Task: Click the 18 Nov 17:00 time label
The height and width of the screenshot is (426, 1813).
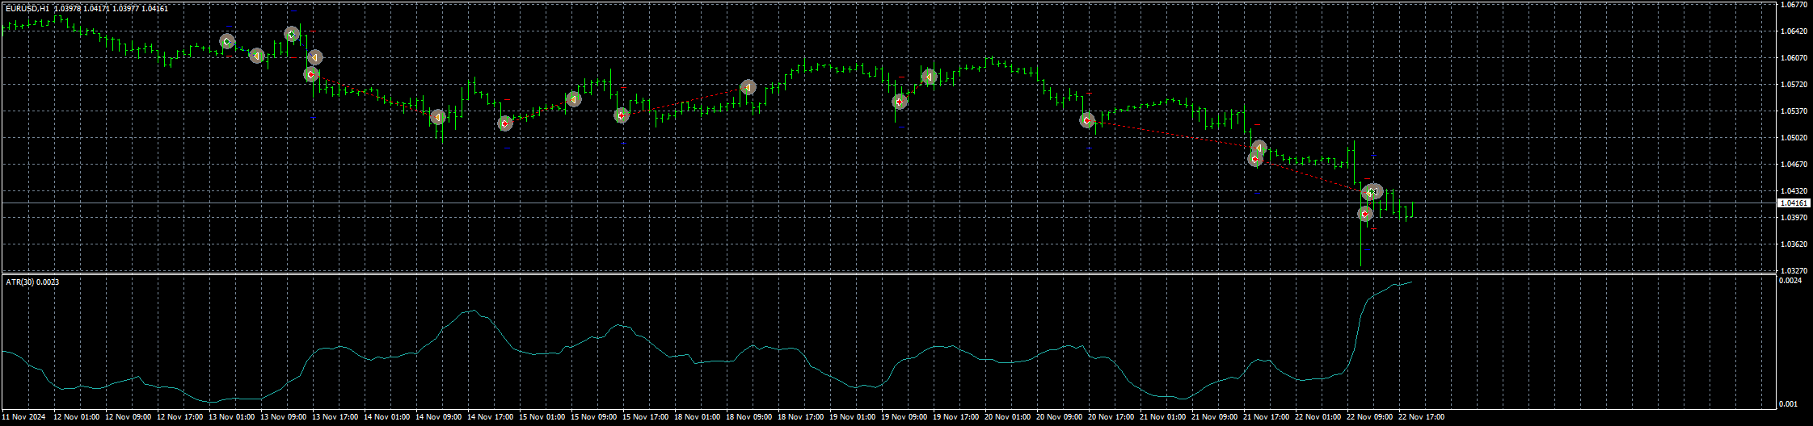Action: pyautogui.click(x=800, y=417)
